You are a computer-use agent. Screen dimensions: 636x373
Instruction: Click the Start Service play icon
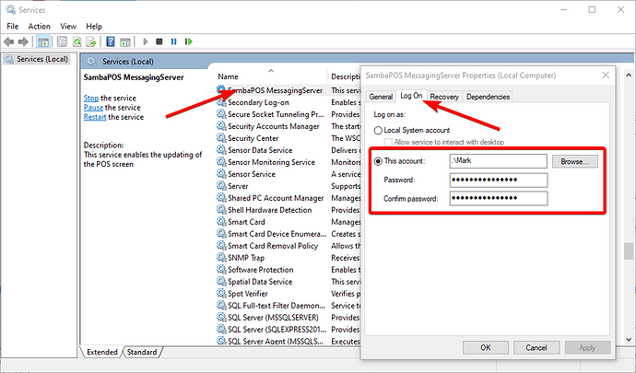(146, 41)
